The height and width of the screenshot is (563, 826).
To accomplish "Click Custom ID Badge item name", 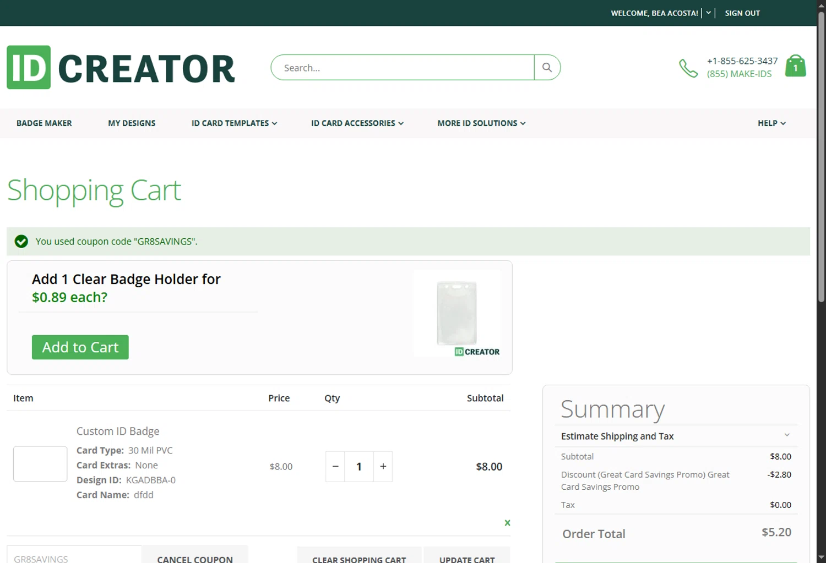I will pyautogui.click(x=118, y=431).
